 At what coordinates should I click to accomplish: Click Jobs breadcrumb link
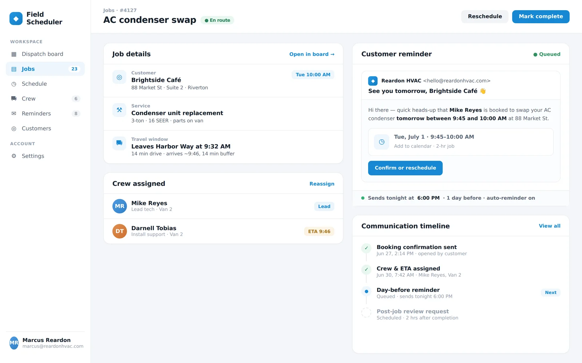(x=109, y=11)
